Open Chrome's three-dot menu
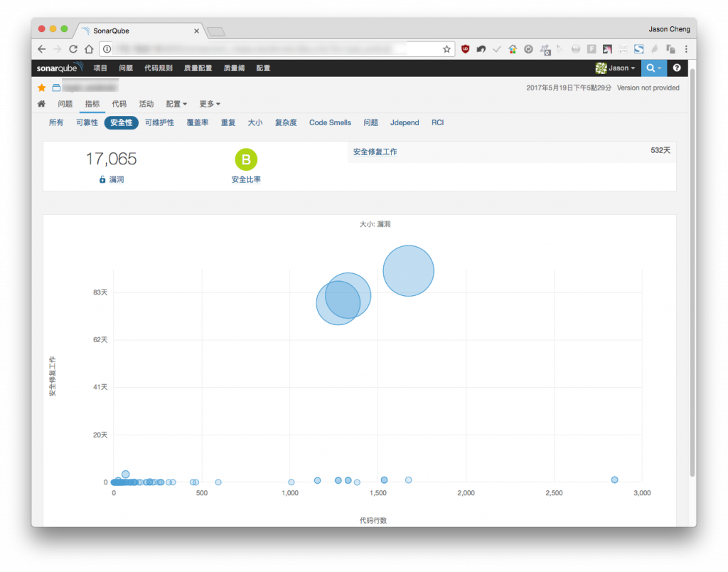The image size is (728, 572). [686, 49]
